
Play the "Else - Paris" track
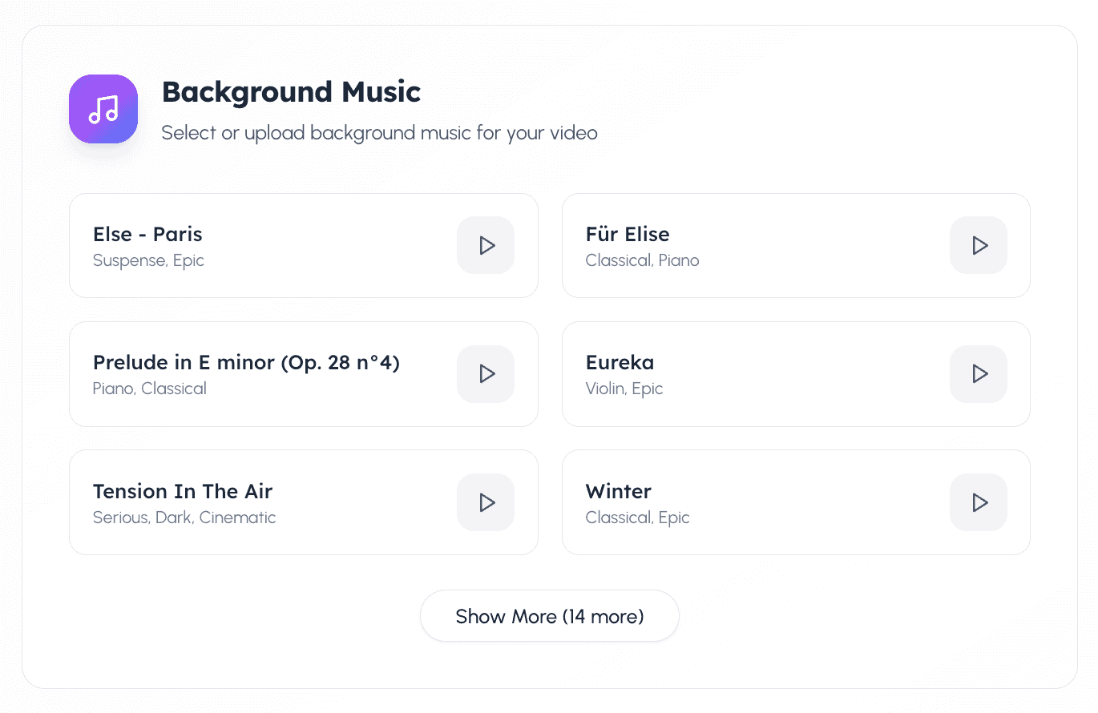(x=485, y=245)
